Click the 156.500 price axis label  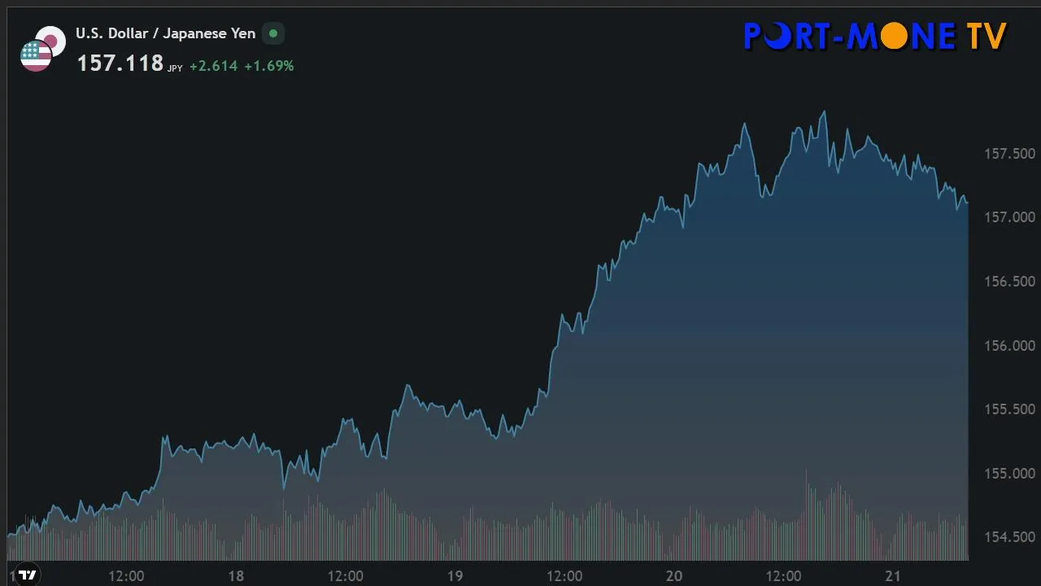tap(1009, 282)
